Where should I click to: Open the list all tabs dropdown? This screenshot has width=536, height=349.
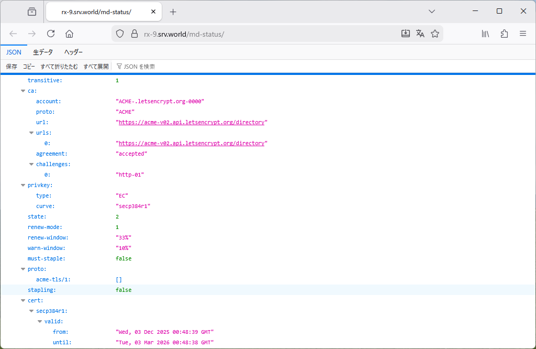click(x=432, y=12)
